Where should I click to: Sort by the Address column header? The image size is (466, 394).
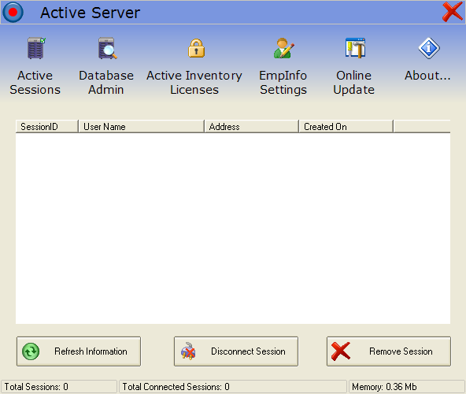pos(251,126)
